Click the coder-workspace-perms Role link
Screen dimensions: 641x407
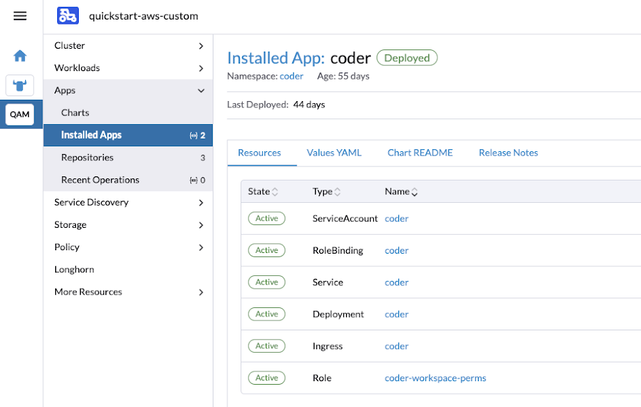pyautogui.click(x=435, y=378)
